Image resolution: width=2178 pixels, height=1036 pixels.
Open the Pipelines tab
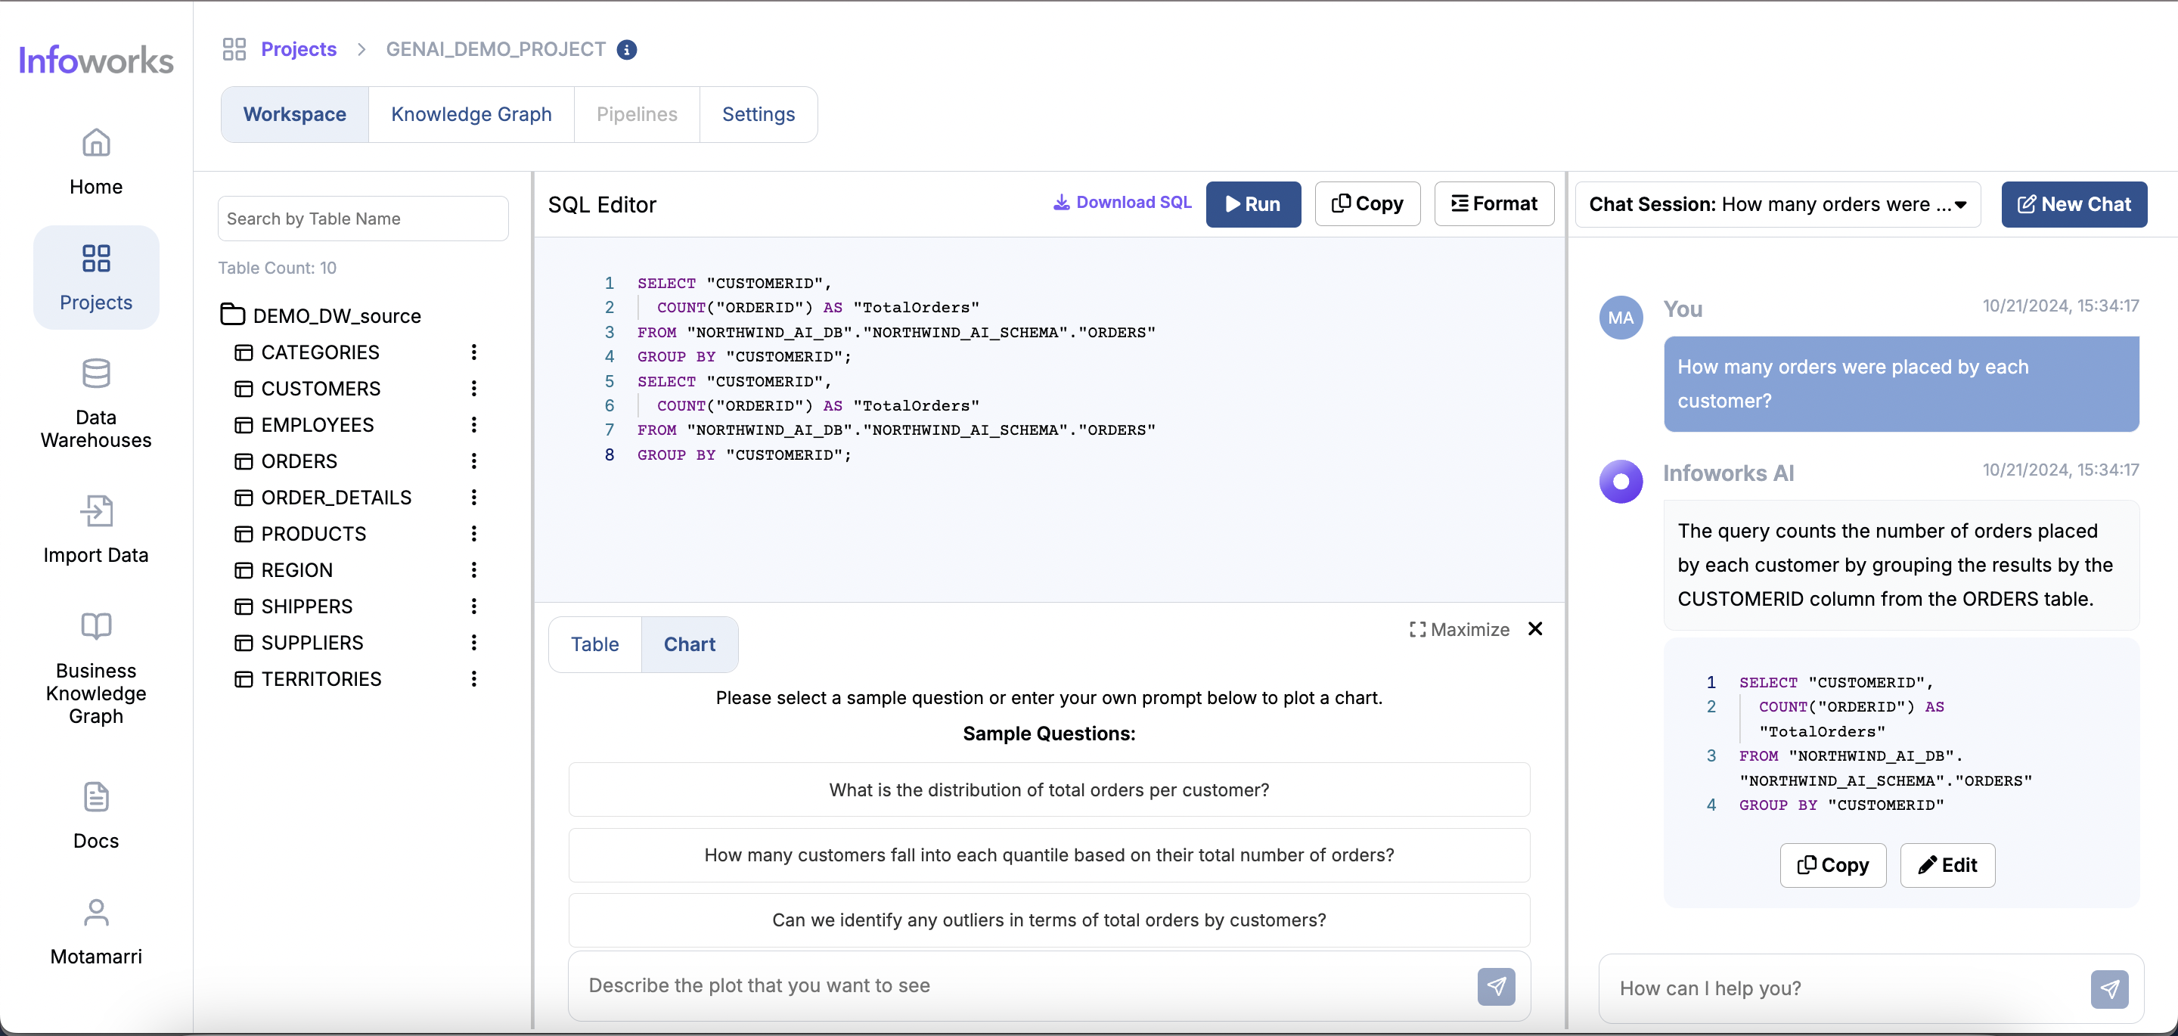pyautogui.click(x=637, y=114)
